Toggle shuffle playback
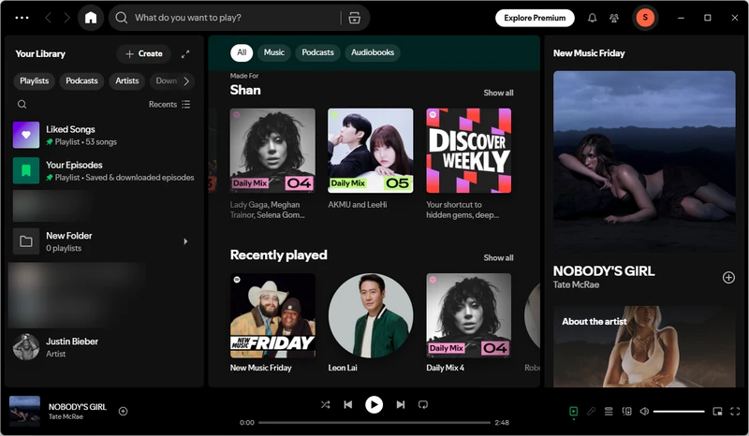 point(325,404)
